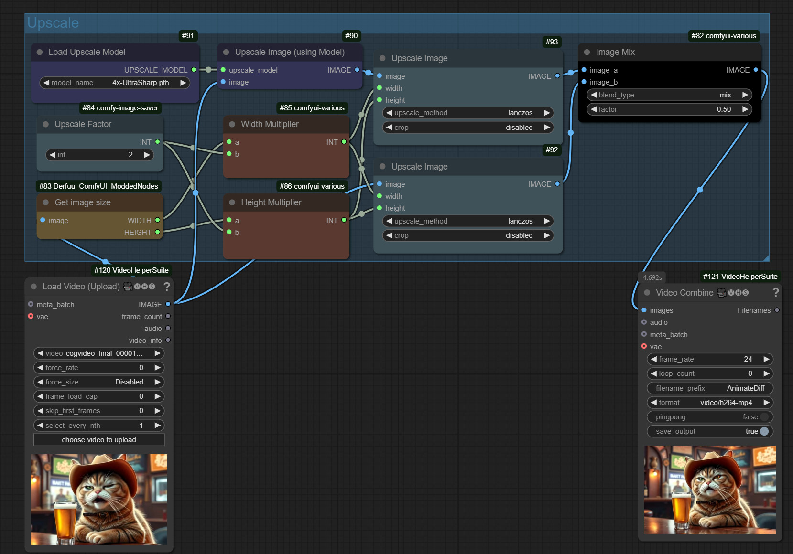This screenshot has width=793, height=554.
Task: Collapse the Load Upscale Model node dot
Action: pos(40,52)
